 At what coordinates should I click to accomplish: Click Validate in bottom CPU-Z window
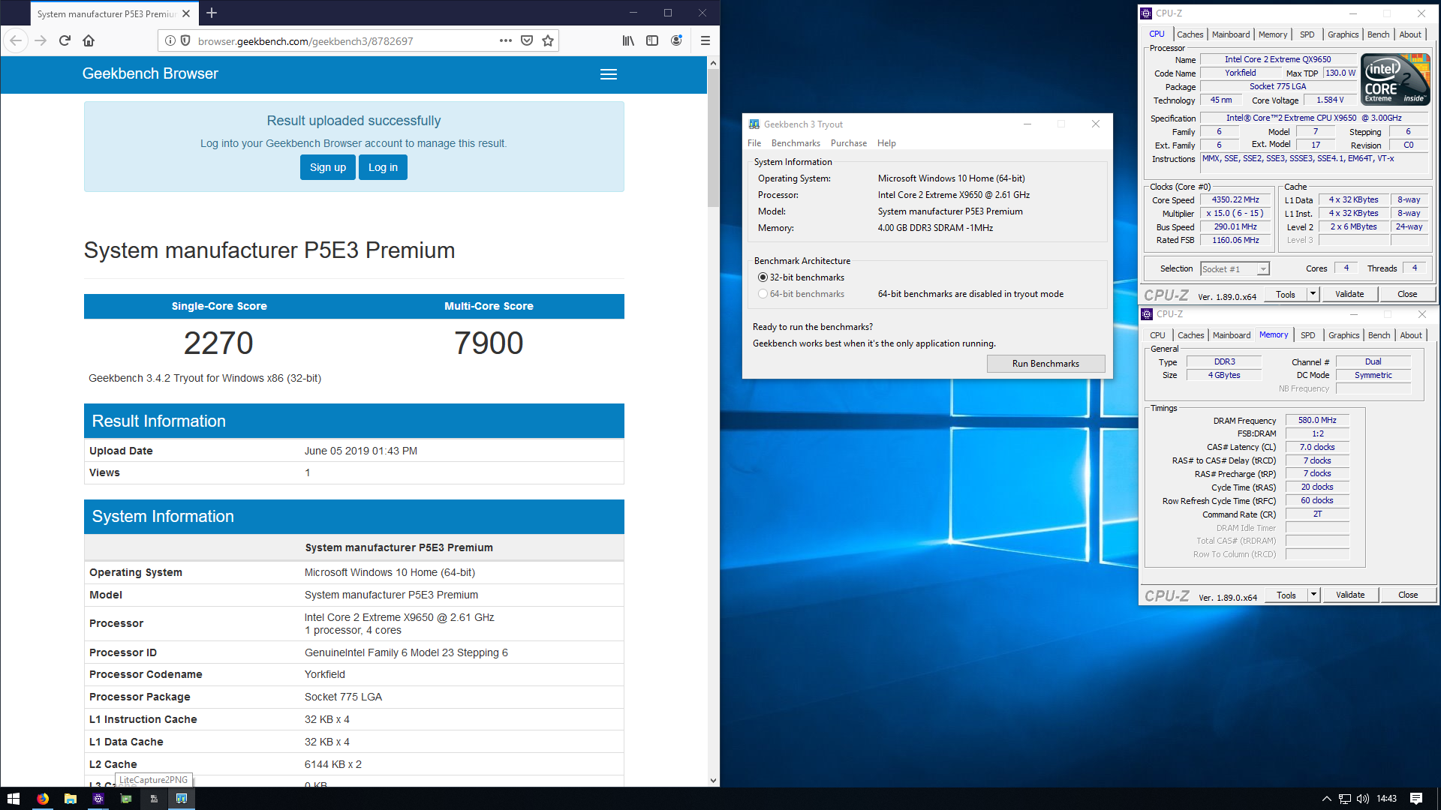click(1350, 595)
